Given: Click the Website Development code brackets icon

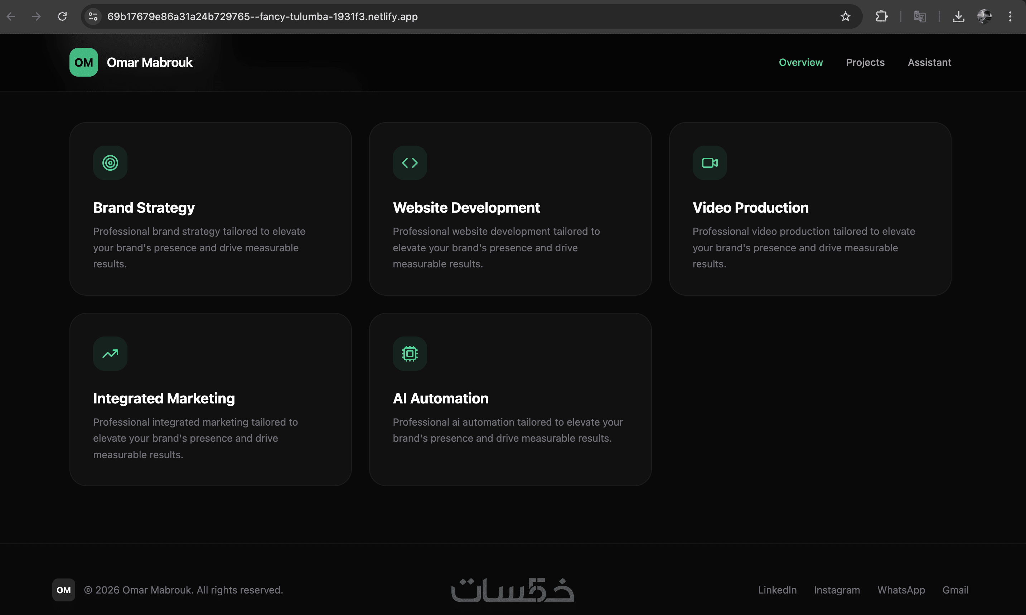Looking at the screenshot, I should tap(410, 163).
